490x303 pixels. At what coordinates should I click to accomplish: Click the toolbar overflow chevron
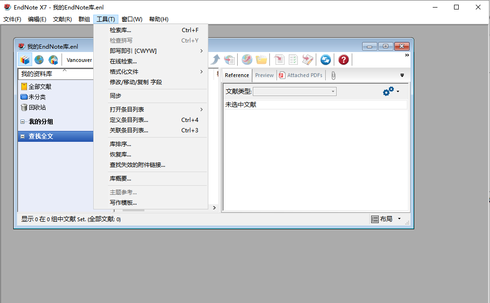pyautogui.click(x=407, y=55)
